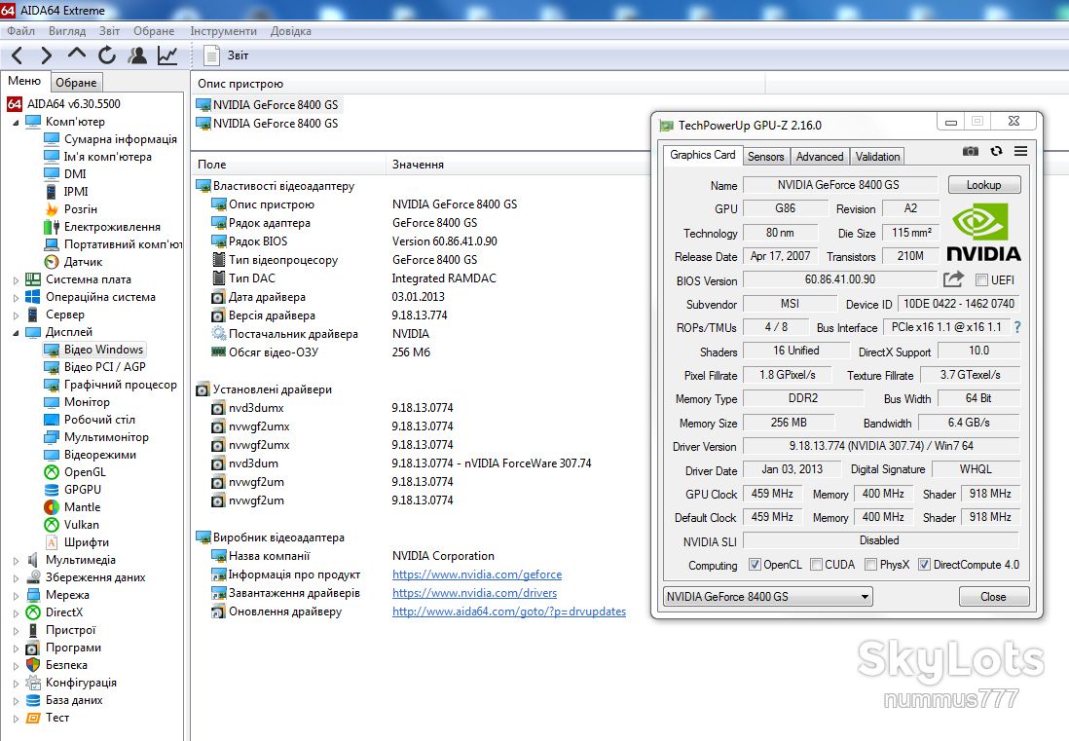
Task: Toggle the CUDA checkbox
Action: 816,565
